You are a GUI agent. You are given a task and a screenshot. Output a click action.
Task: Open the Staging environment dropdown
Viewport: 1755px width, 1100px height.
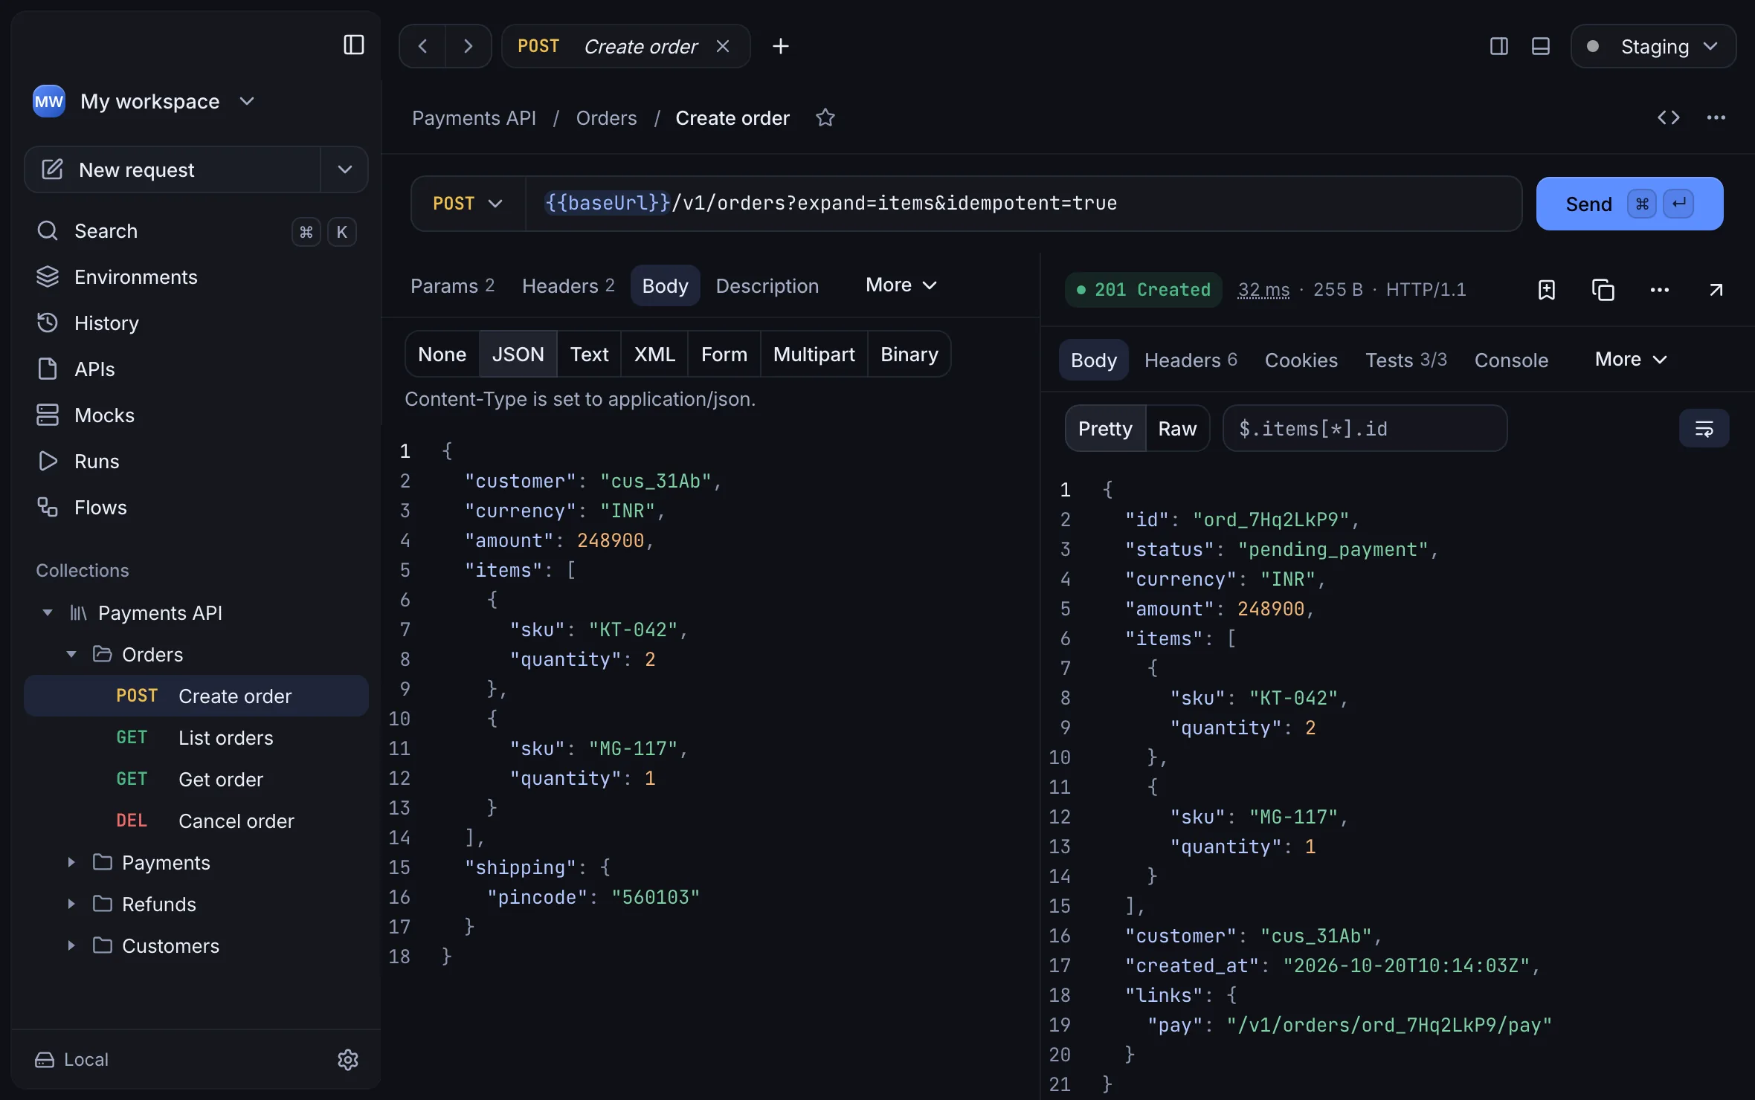1653,46
